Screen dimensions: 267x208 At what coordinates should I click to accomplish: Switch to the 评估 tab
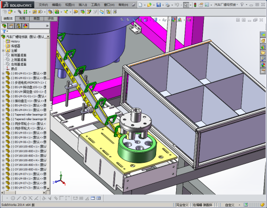[x=51, y=18]
